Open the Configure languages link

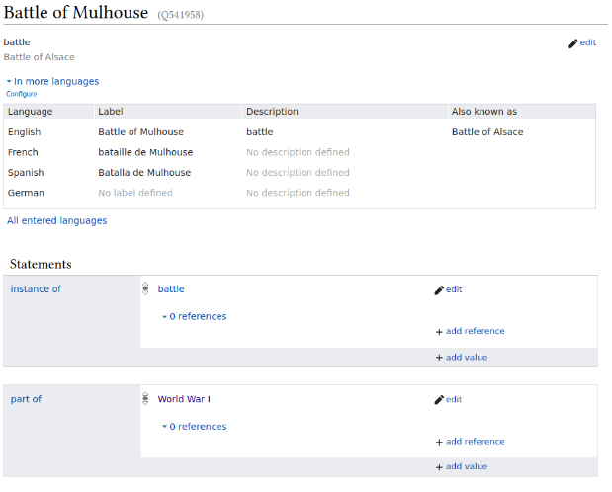[x=22, y=94]
